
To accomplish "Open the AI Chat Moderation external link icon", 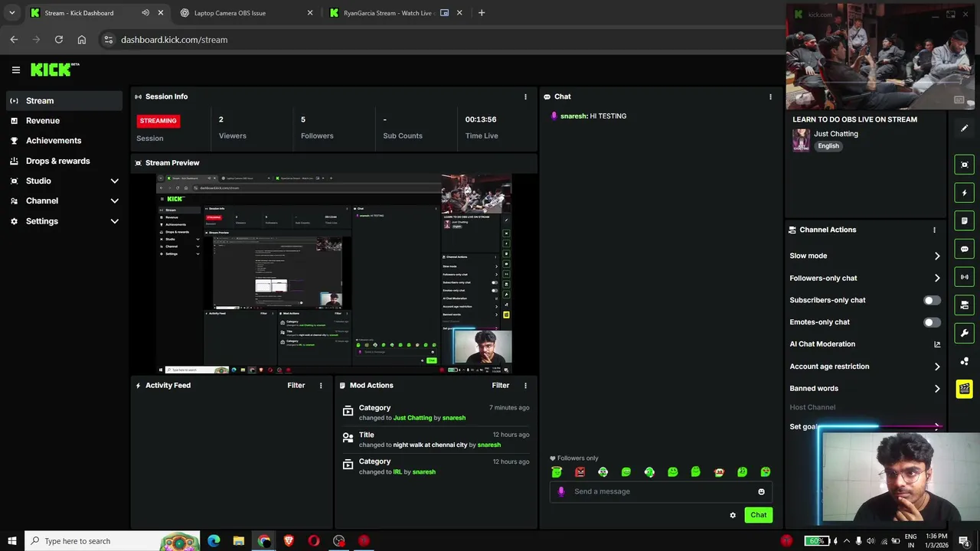I will pyautogui.click(x=937, y=344).
